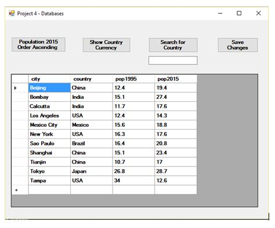Select China country cell in Tianjin row

tap(92, 162)
